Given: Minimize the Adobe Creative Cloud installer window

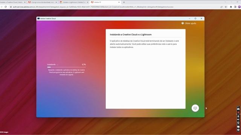Looking at the screenshot, I should 189,18.
